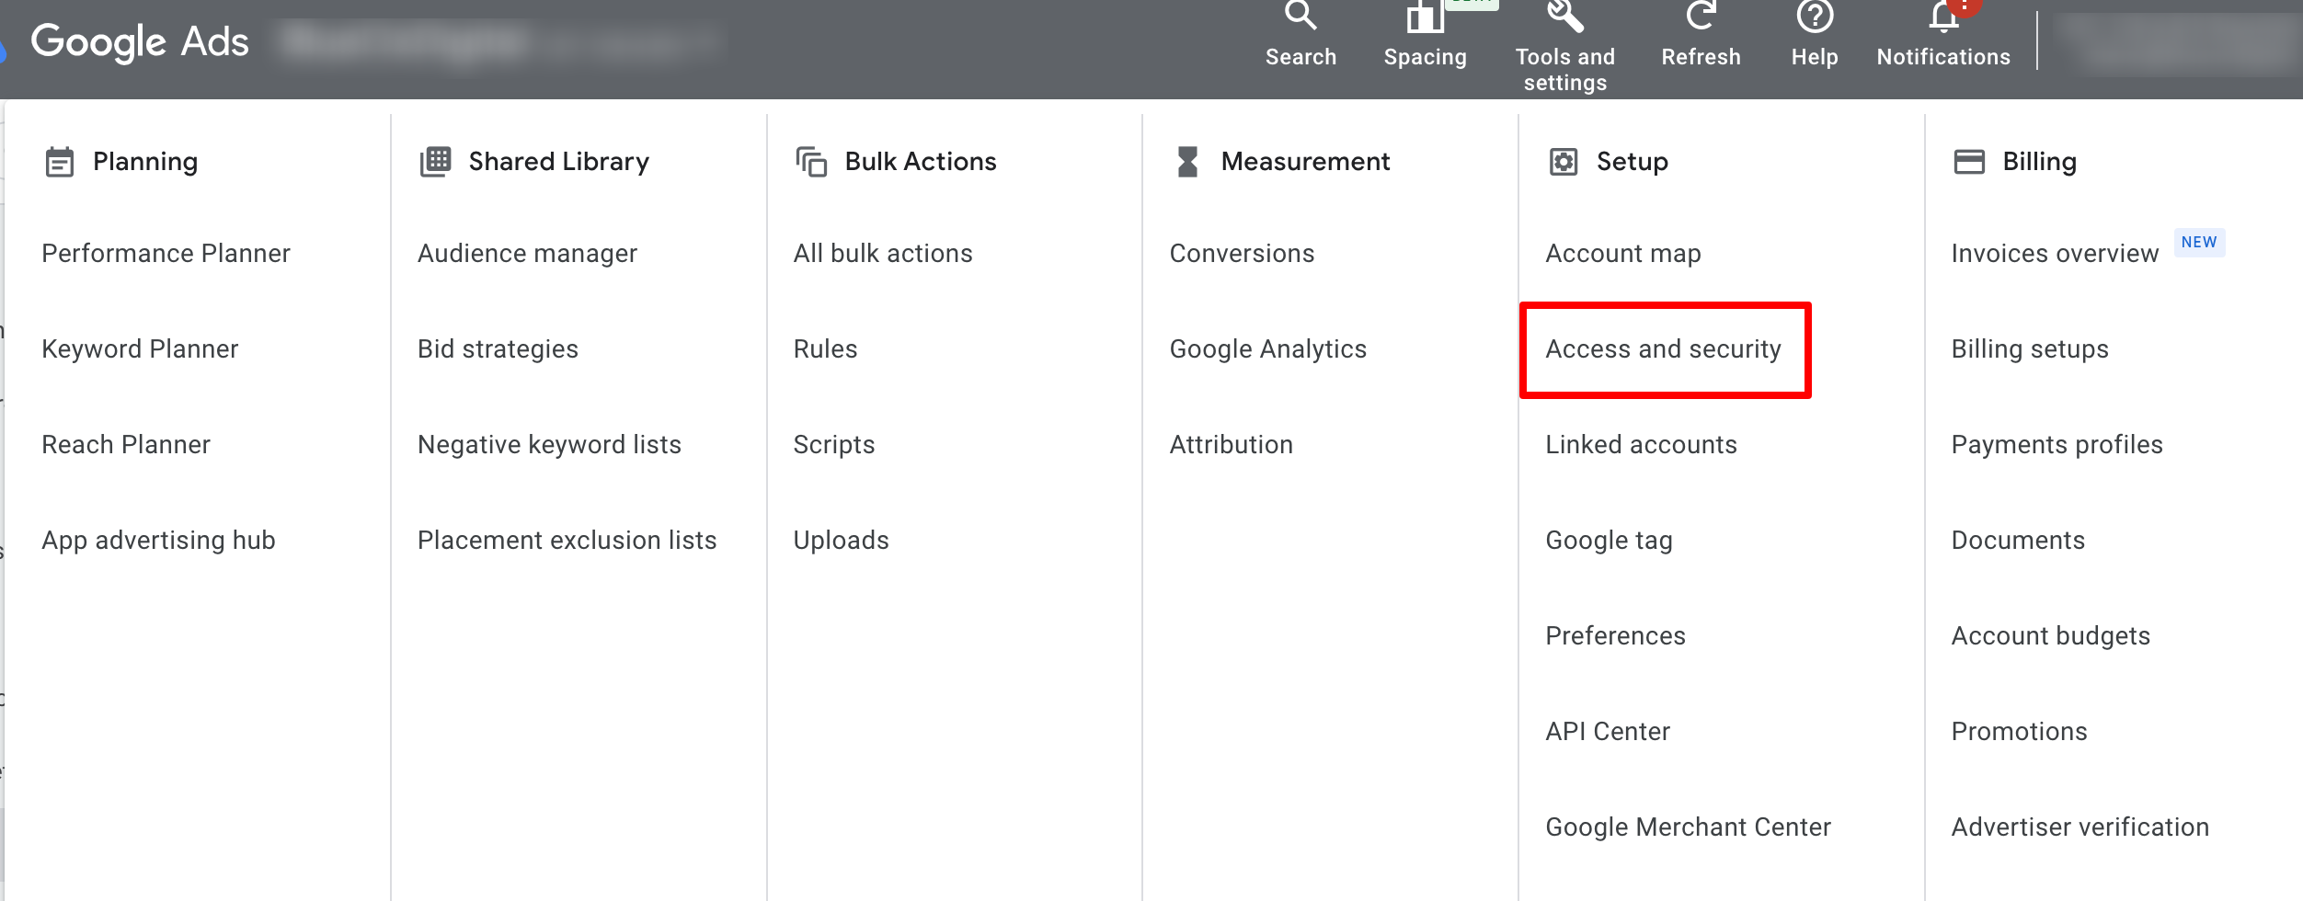The width and height of the screenshot is (2303, 901).
Task: Click the Planning calendar icon
Action: [x=60, y=162]
